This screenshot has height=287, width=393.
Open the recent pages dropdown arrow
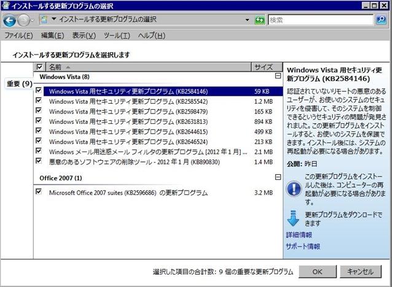(x=32, y=20)
